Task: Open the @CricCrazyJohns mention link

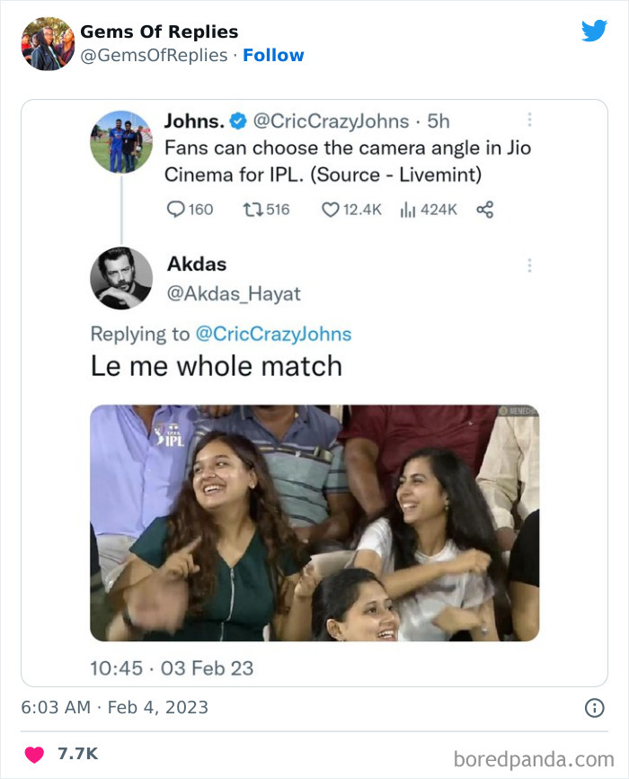Action: click(x=273, y=335)
